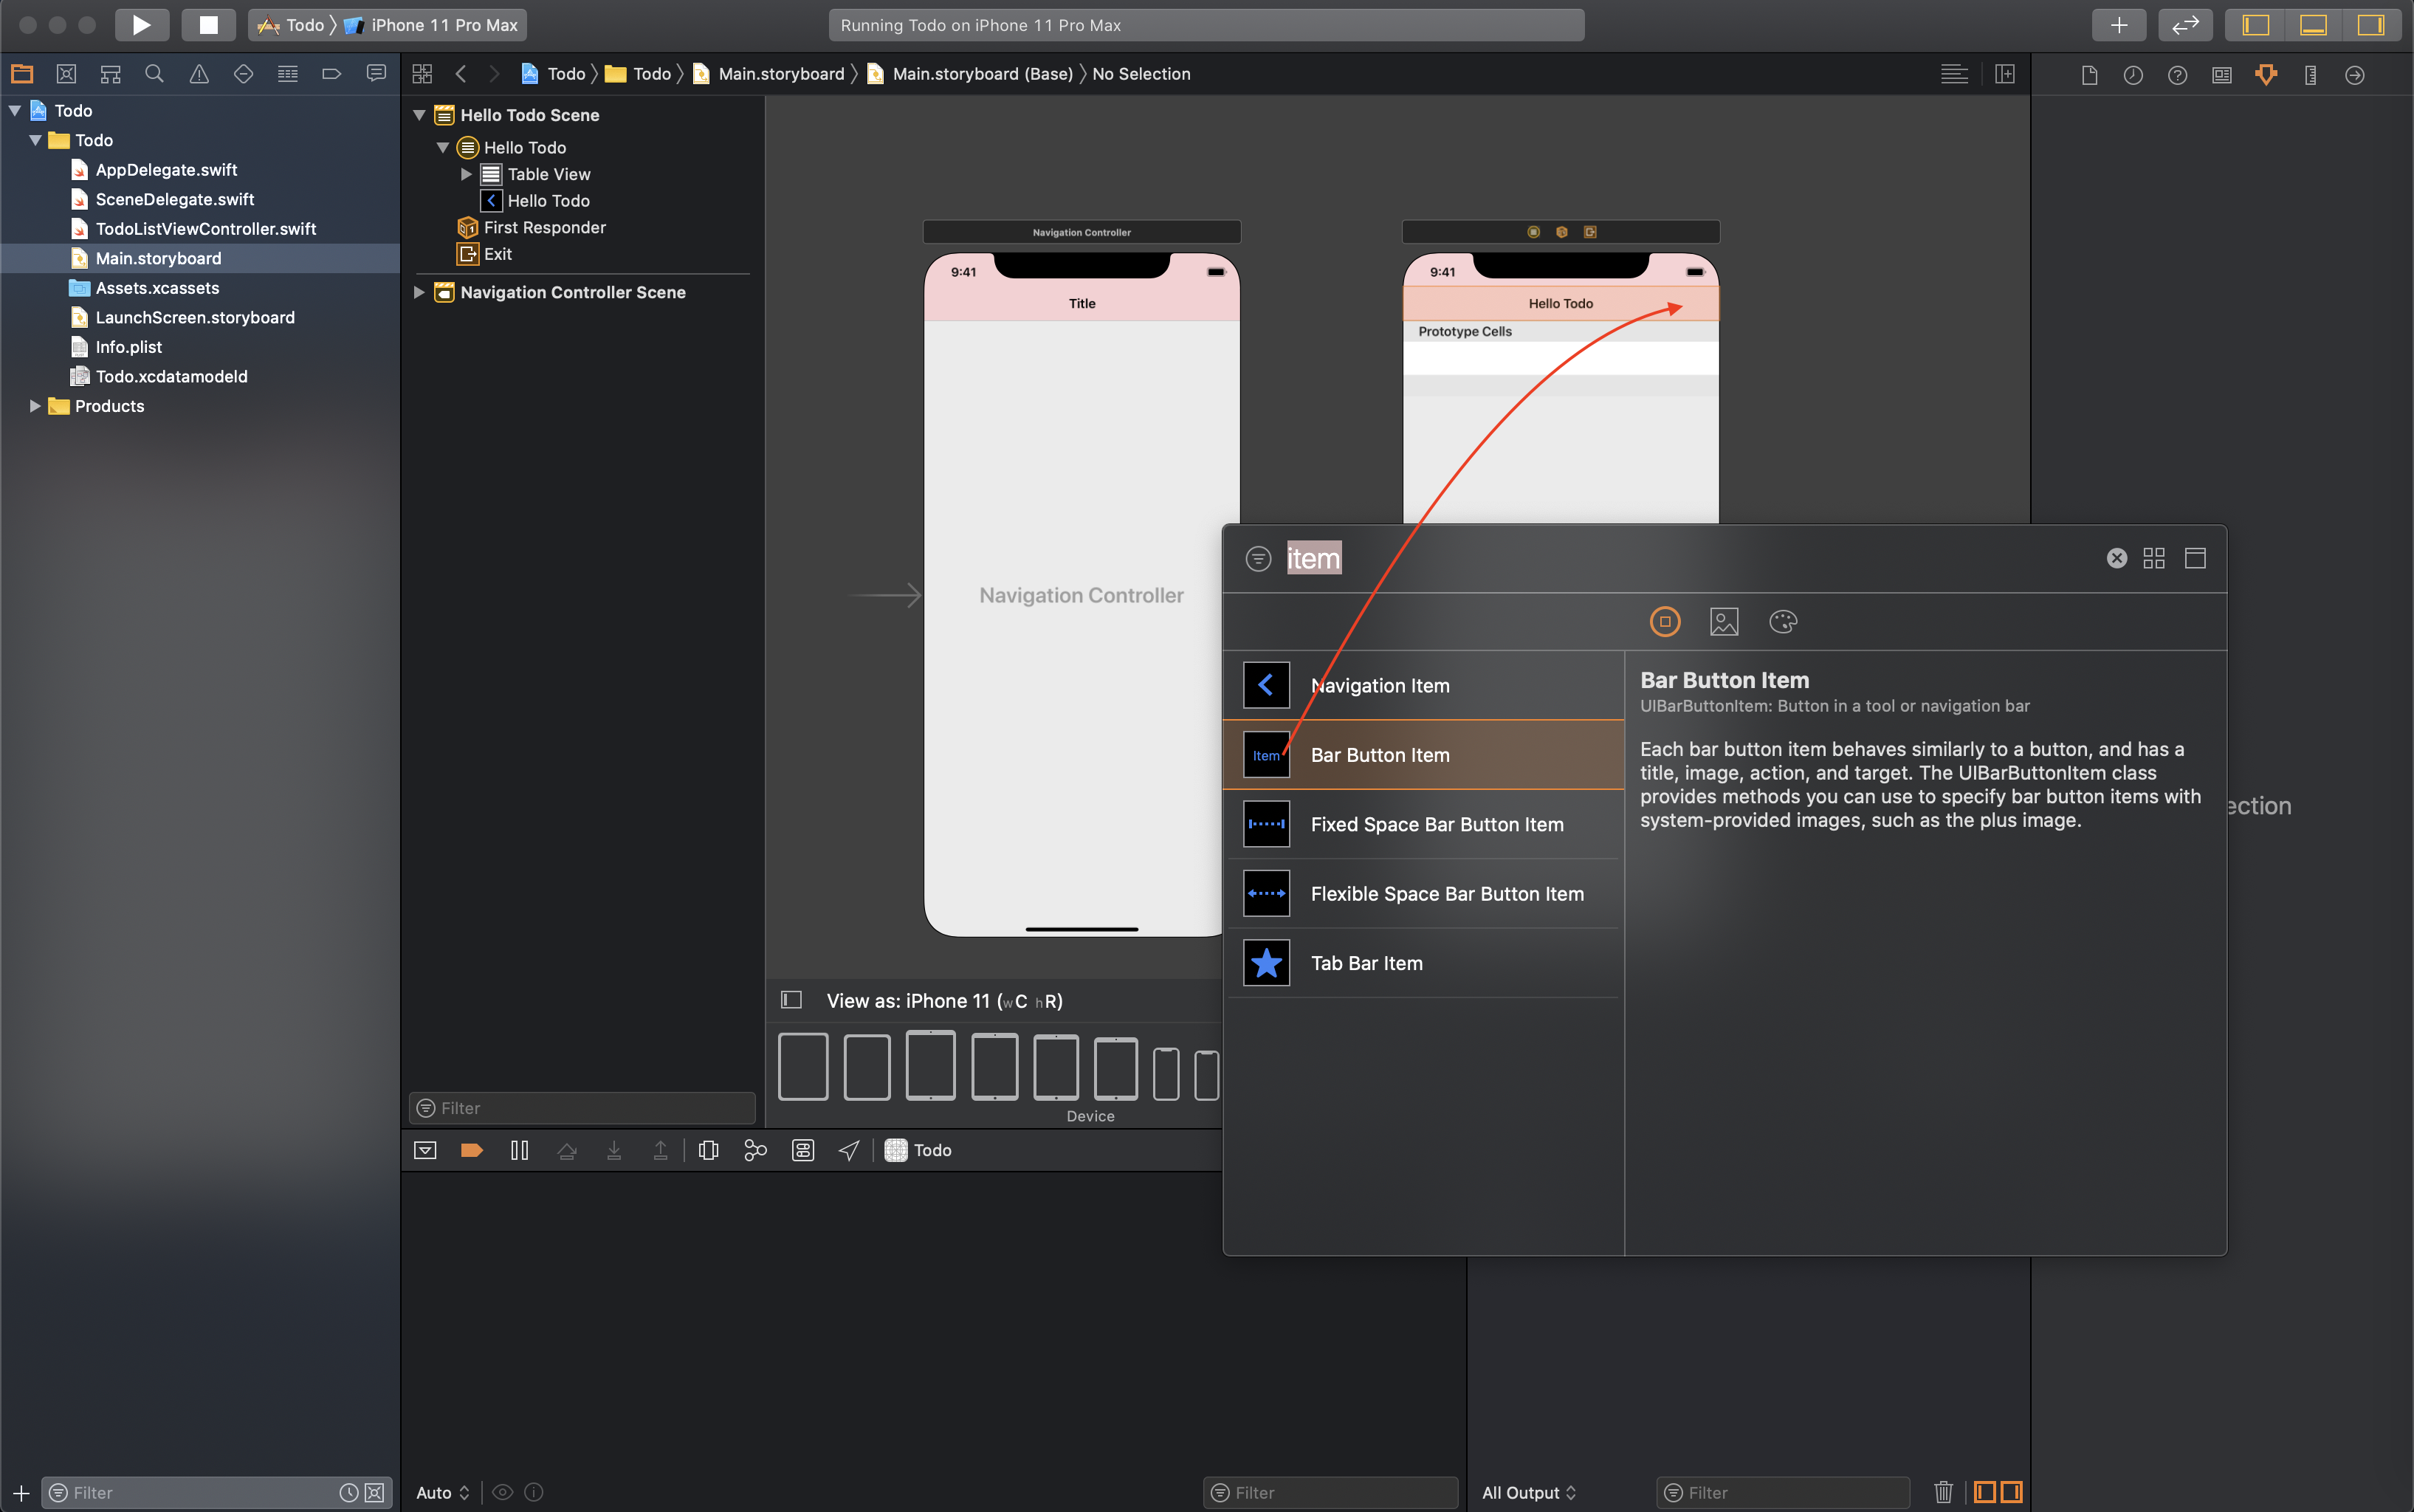
Task: Open the All Output dropdown
Action: 1528,1492
